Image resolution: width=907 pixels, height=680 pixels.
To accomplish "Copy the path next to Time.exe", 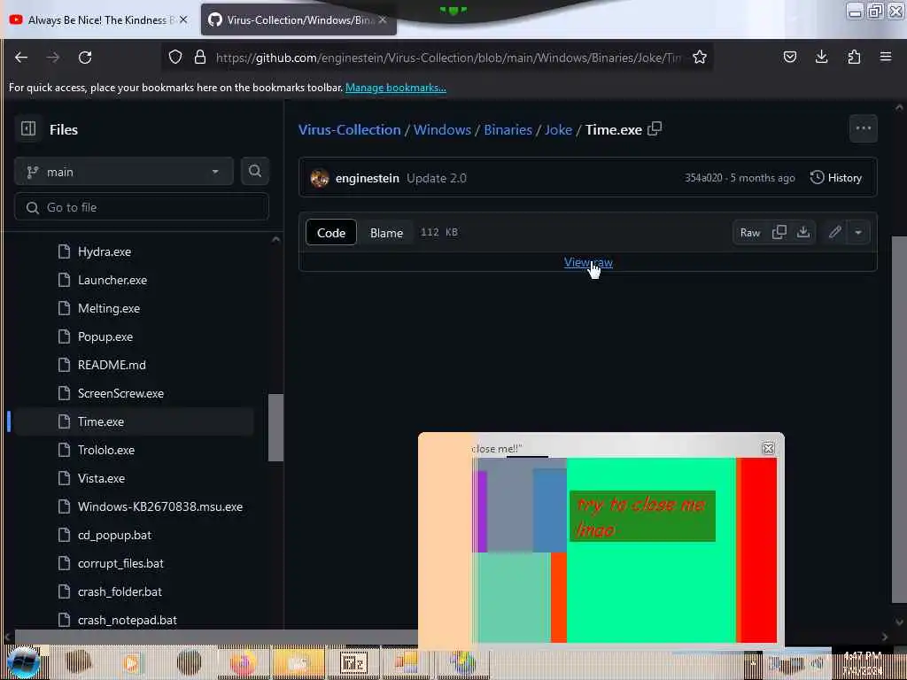I will tap(655, 129).
